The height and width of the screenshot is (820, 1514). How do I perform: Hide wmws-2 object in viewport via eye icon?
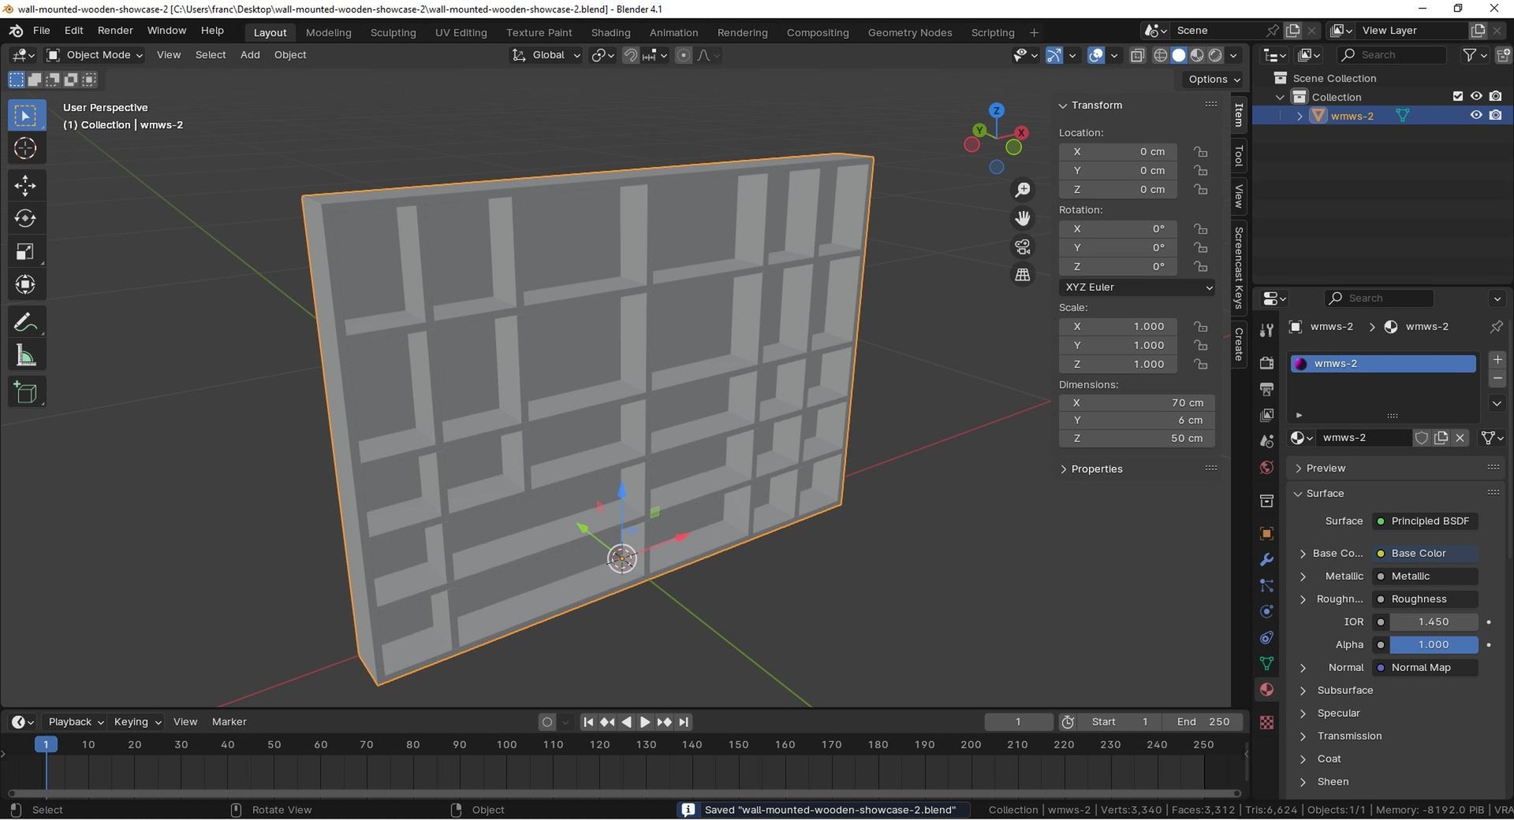(x=1476, y=115)
